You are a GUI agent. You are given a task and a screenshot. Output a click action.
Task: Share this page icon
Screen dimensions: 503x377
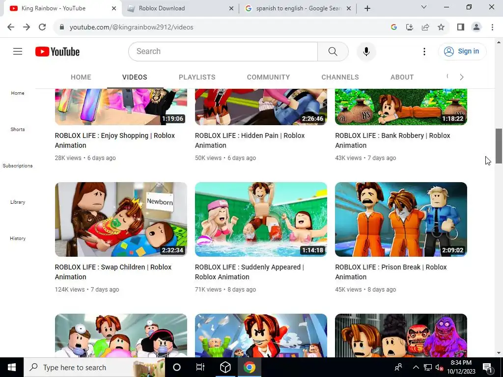click(425, 27)
